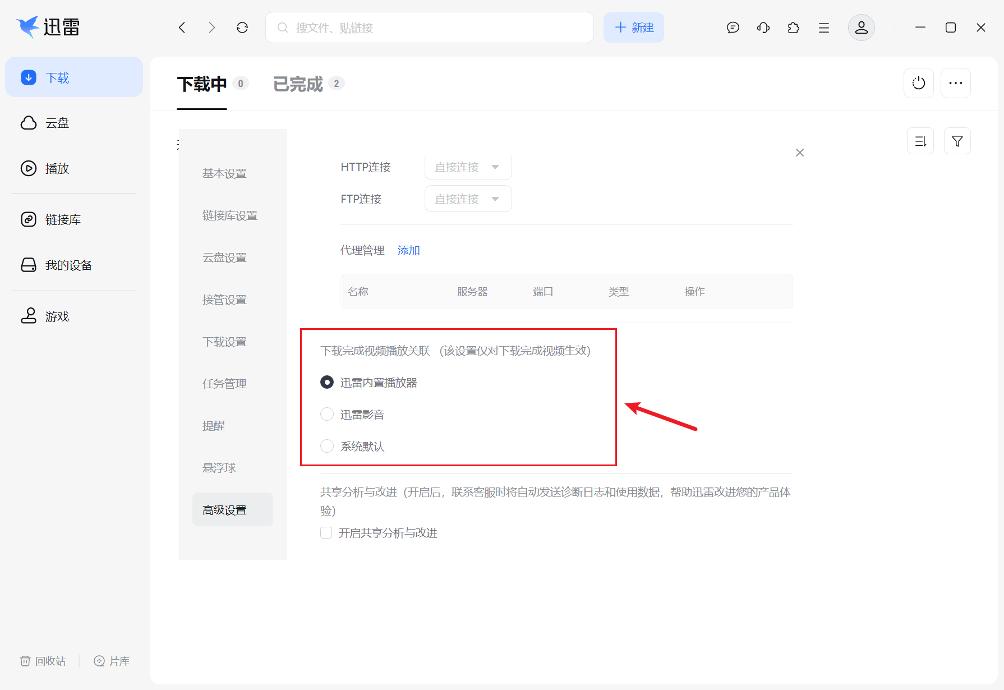This screenshot has height=690, width=1004.
Task: Open the user account avatar
Action: [862, 27]
